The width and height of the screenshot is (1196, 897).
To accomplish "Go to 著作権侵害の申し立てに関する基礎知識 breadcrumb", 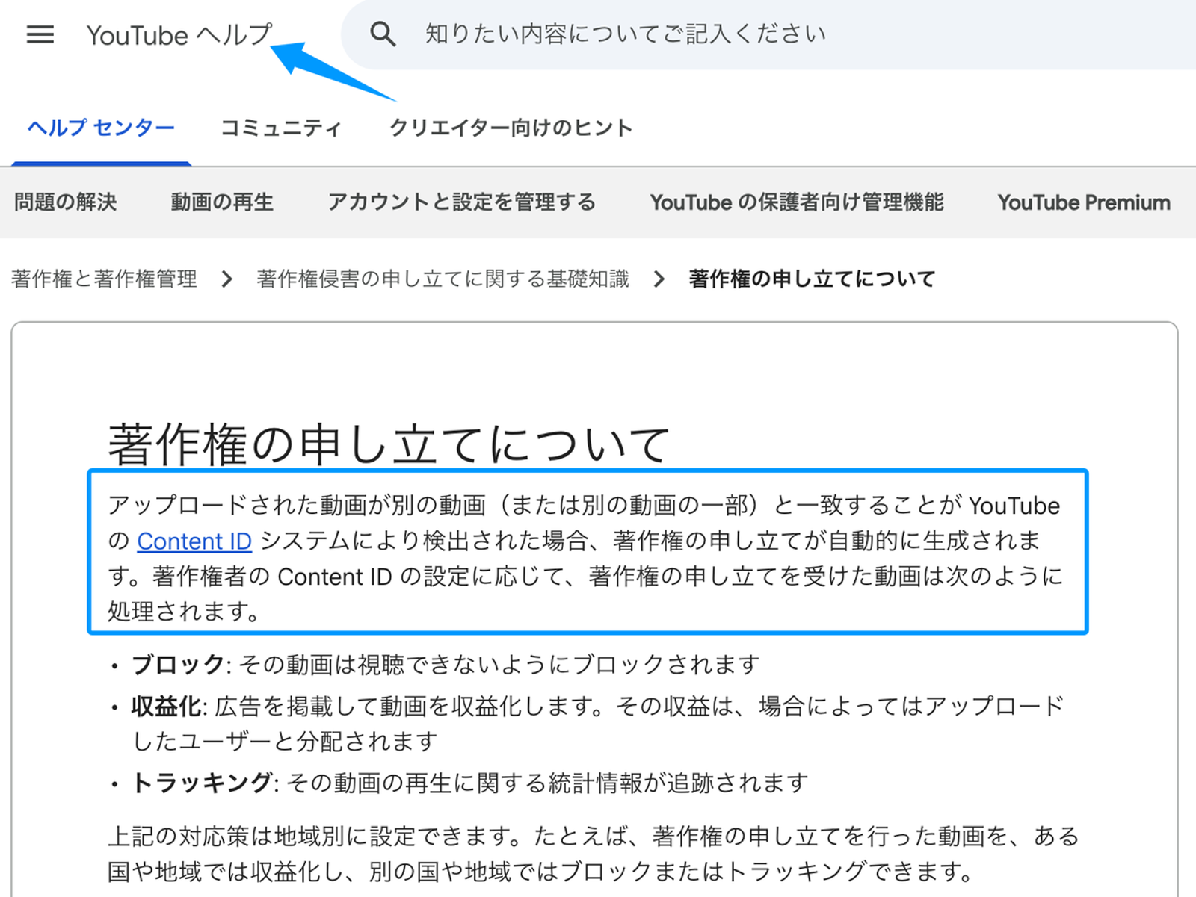I will 443,279.
